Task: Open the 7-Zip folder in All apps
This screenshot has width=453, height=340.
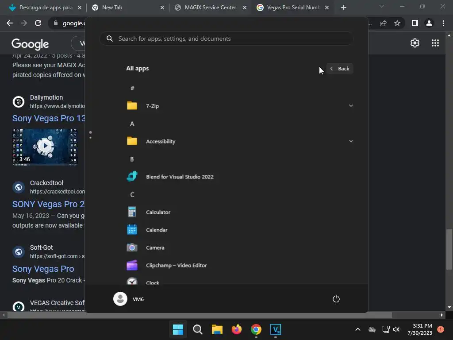Action: tap(240, 106)
